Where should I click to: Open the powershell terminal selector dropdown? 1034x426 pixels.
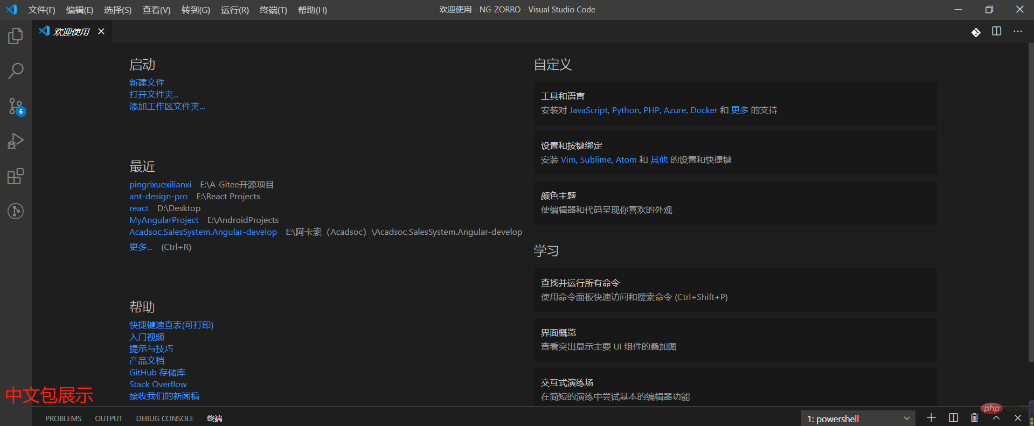858,418
